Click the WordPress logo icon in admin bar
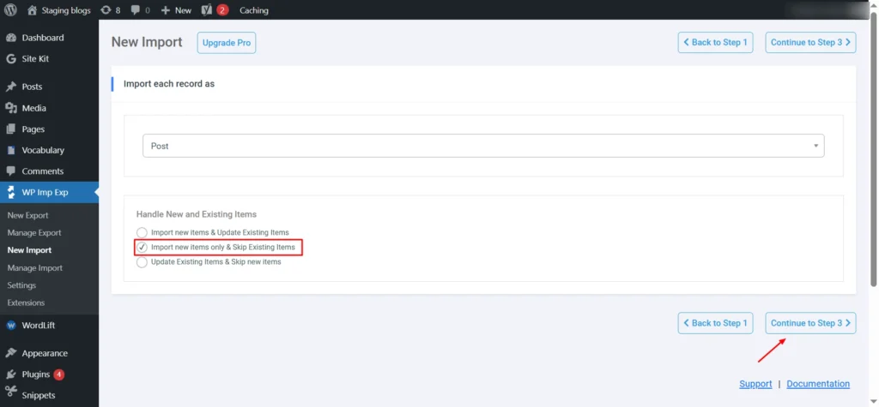Screen dimensions: 879x407 coord(10,10)
